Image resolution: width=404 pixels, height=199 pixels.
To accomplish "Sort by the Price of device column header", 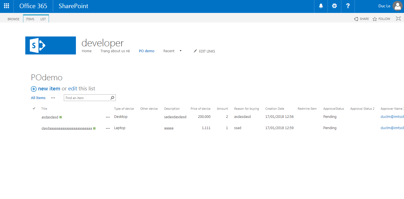I will tap(200, 109).
